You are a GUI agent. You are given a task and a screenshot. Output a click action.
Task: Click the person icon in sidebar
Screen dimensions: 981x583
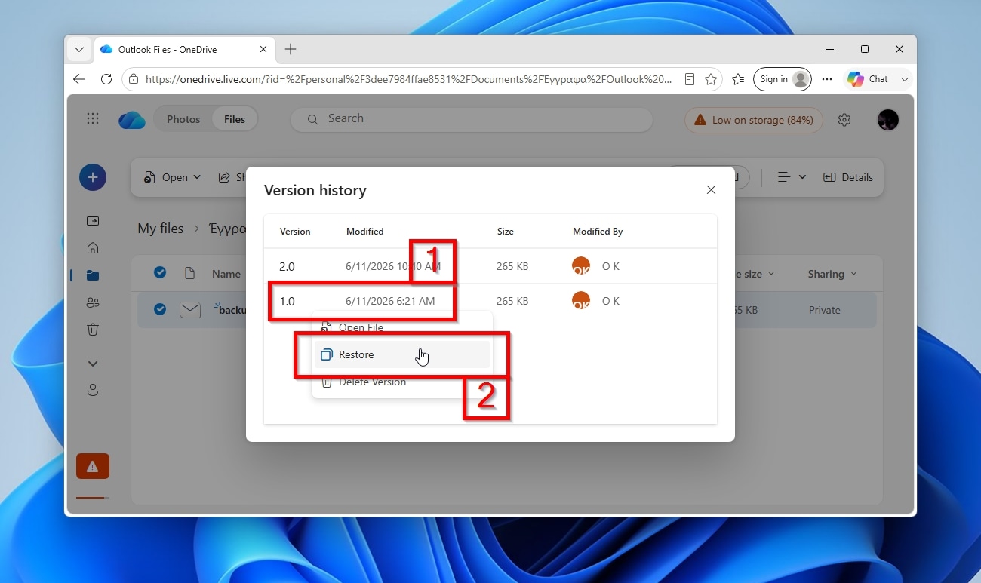pos(93,390)
